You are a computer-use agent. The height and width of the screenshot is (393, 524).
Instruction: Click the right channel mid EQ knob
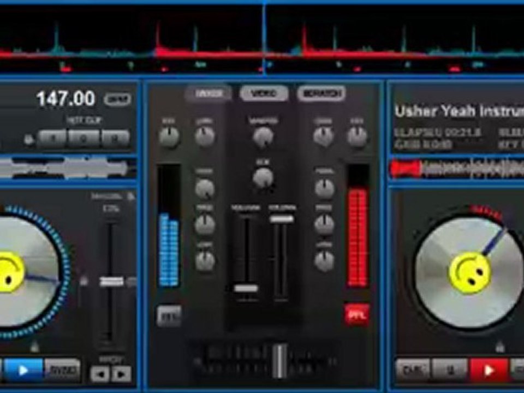(x=324, y=224)
